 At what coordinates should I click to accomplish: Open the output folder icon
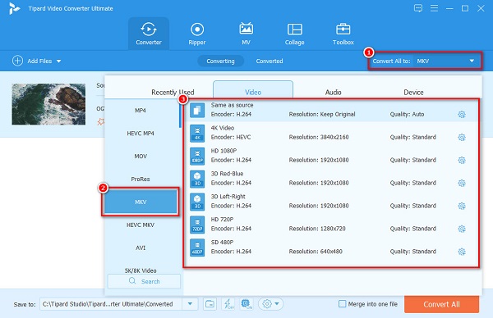click(x=210, y=304)
